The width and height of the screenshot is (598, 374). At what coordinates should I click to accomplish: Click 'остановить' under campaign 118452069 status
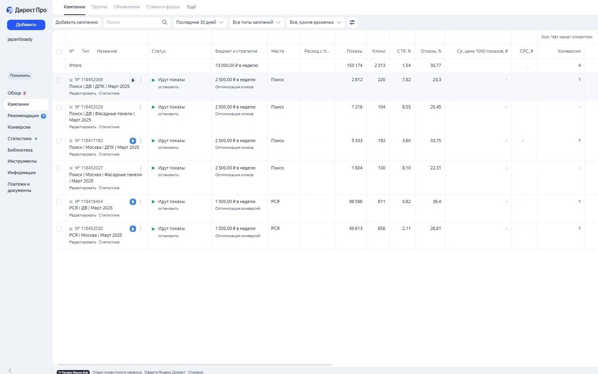point(168,87)
